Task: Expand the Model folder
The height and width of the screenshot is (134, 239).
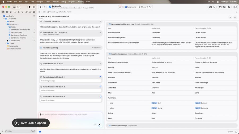Action: [6, 21]
